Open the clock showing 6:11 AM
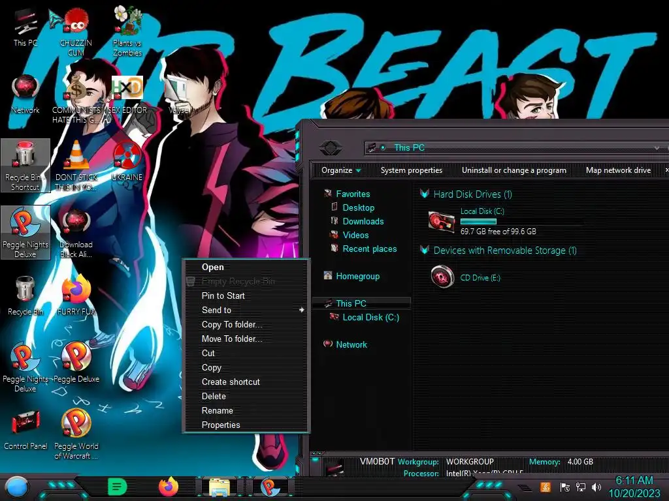The height and width of the screenshot is (501, 669). click(x=634, y=481)
